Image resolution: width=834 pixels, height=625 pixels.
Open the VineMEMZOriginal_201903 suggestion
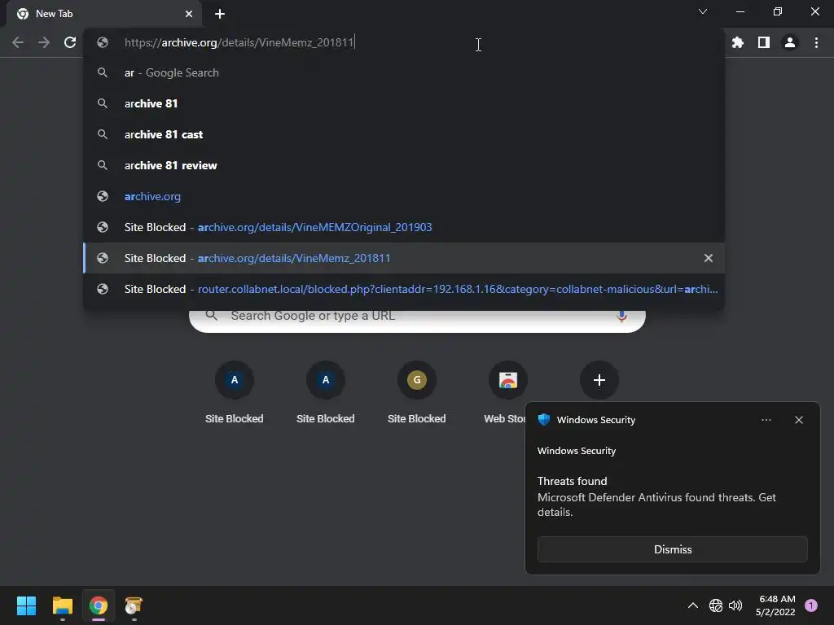[x=404, y=227]
